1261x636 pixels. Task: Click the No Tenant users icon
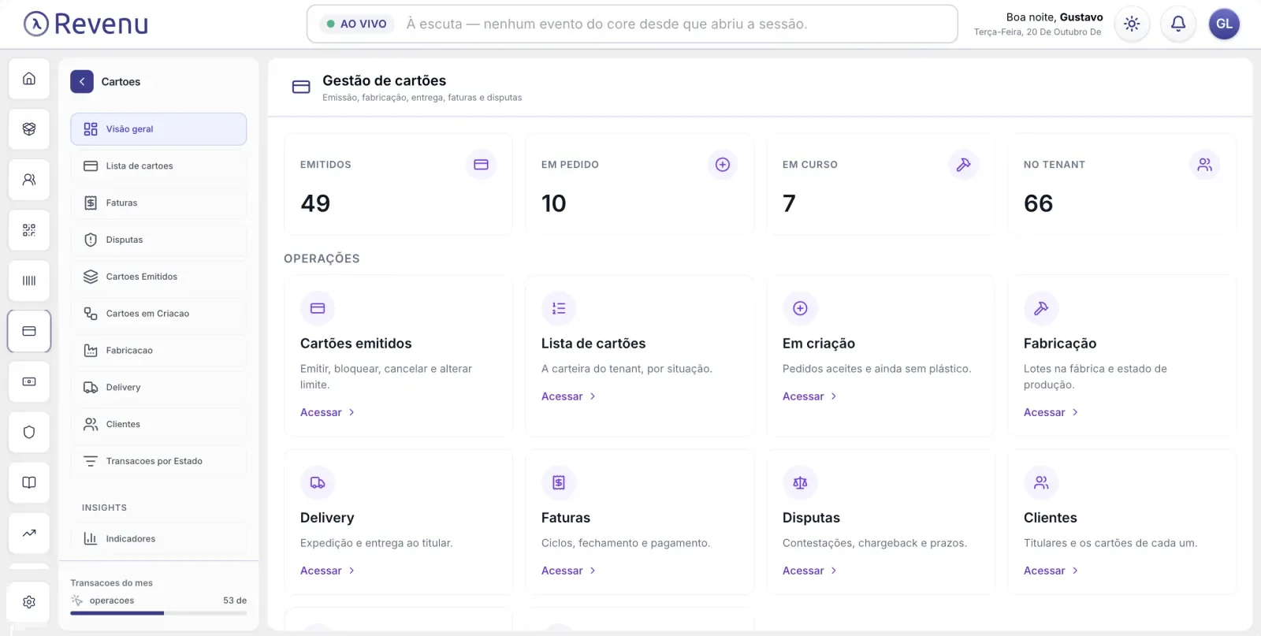pos(1205,165)
